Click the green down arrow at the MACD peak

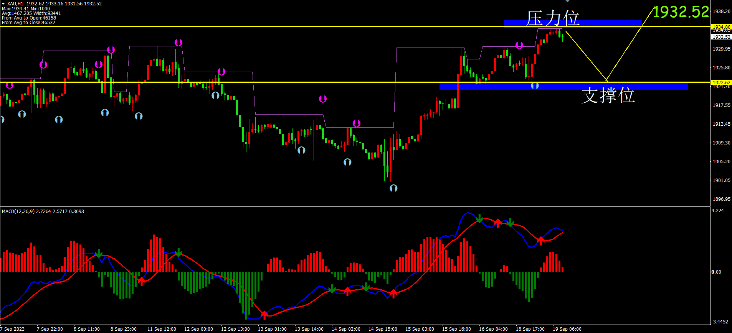tap(479, 219)
